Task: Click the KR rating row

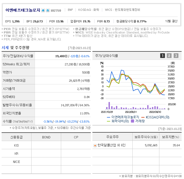Action: [x=46, y=153]
